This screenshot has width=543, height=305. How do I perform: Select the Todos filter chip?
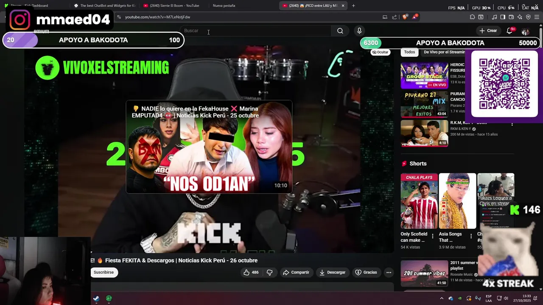[x=409, y=52]
